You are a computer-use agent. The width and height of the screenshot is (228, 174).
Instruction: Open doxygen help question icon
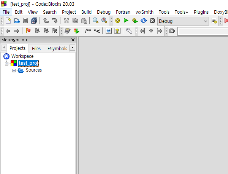(117, 31)
